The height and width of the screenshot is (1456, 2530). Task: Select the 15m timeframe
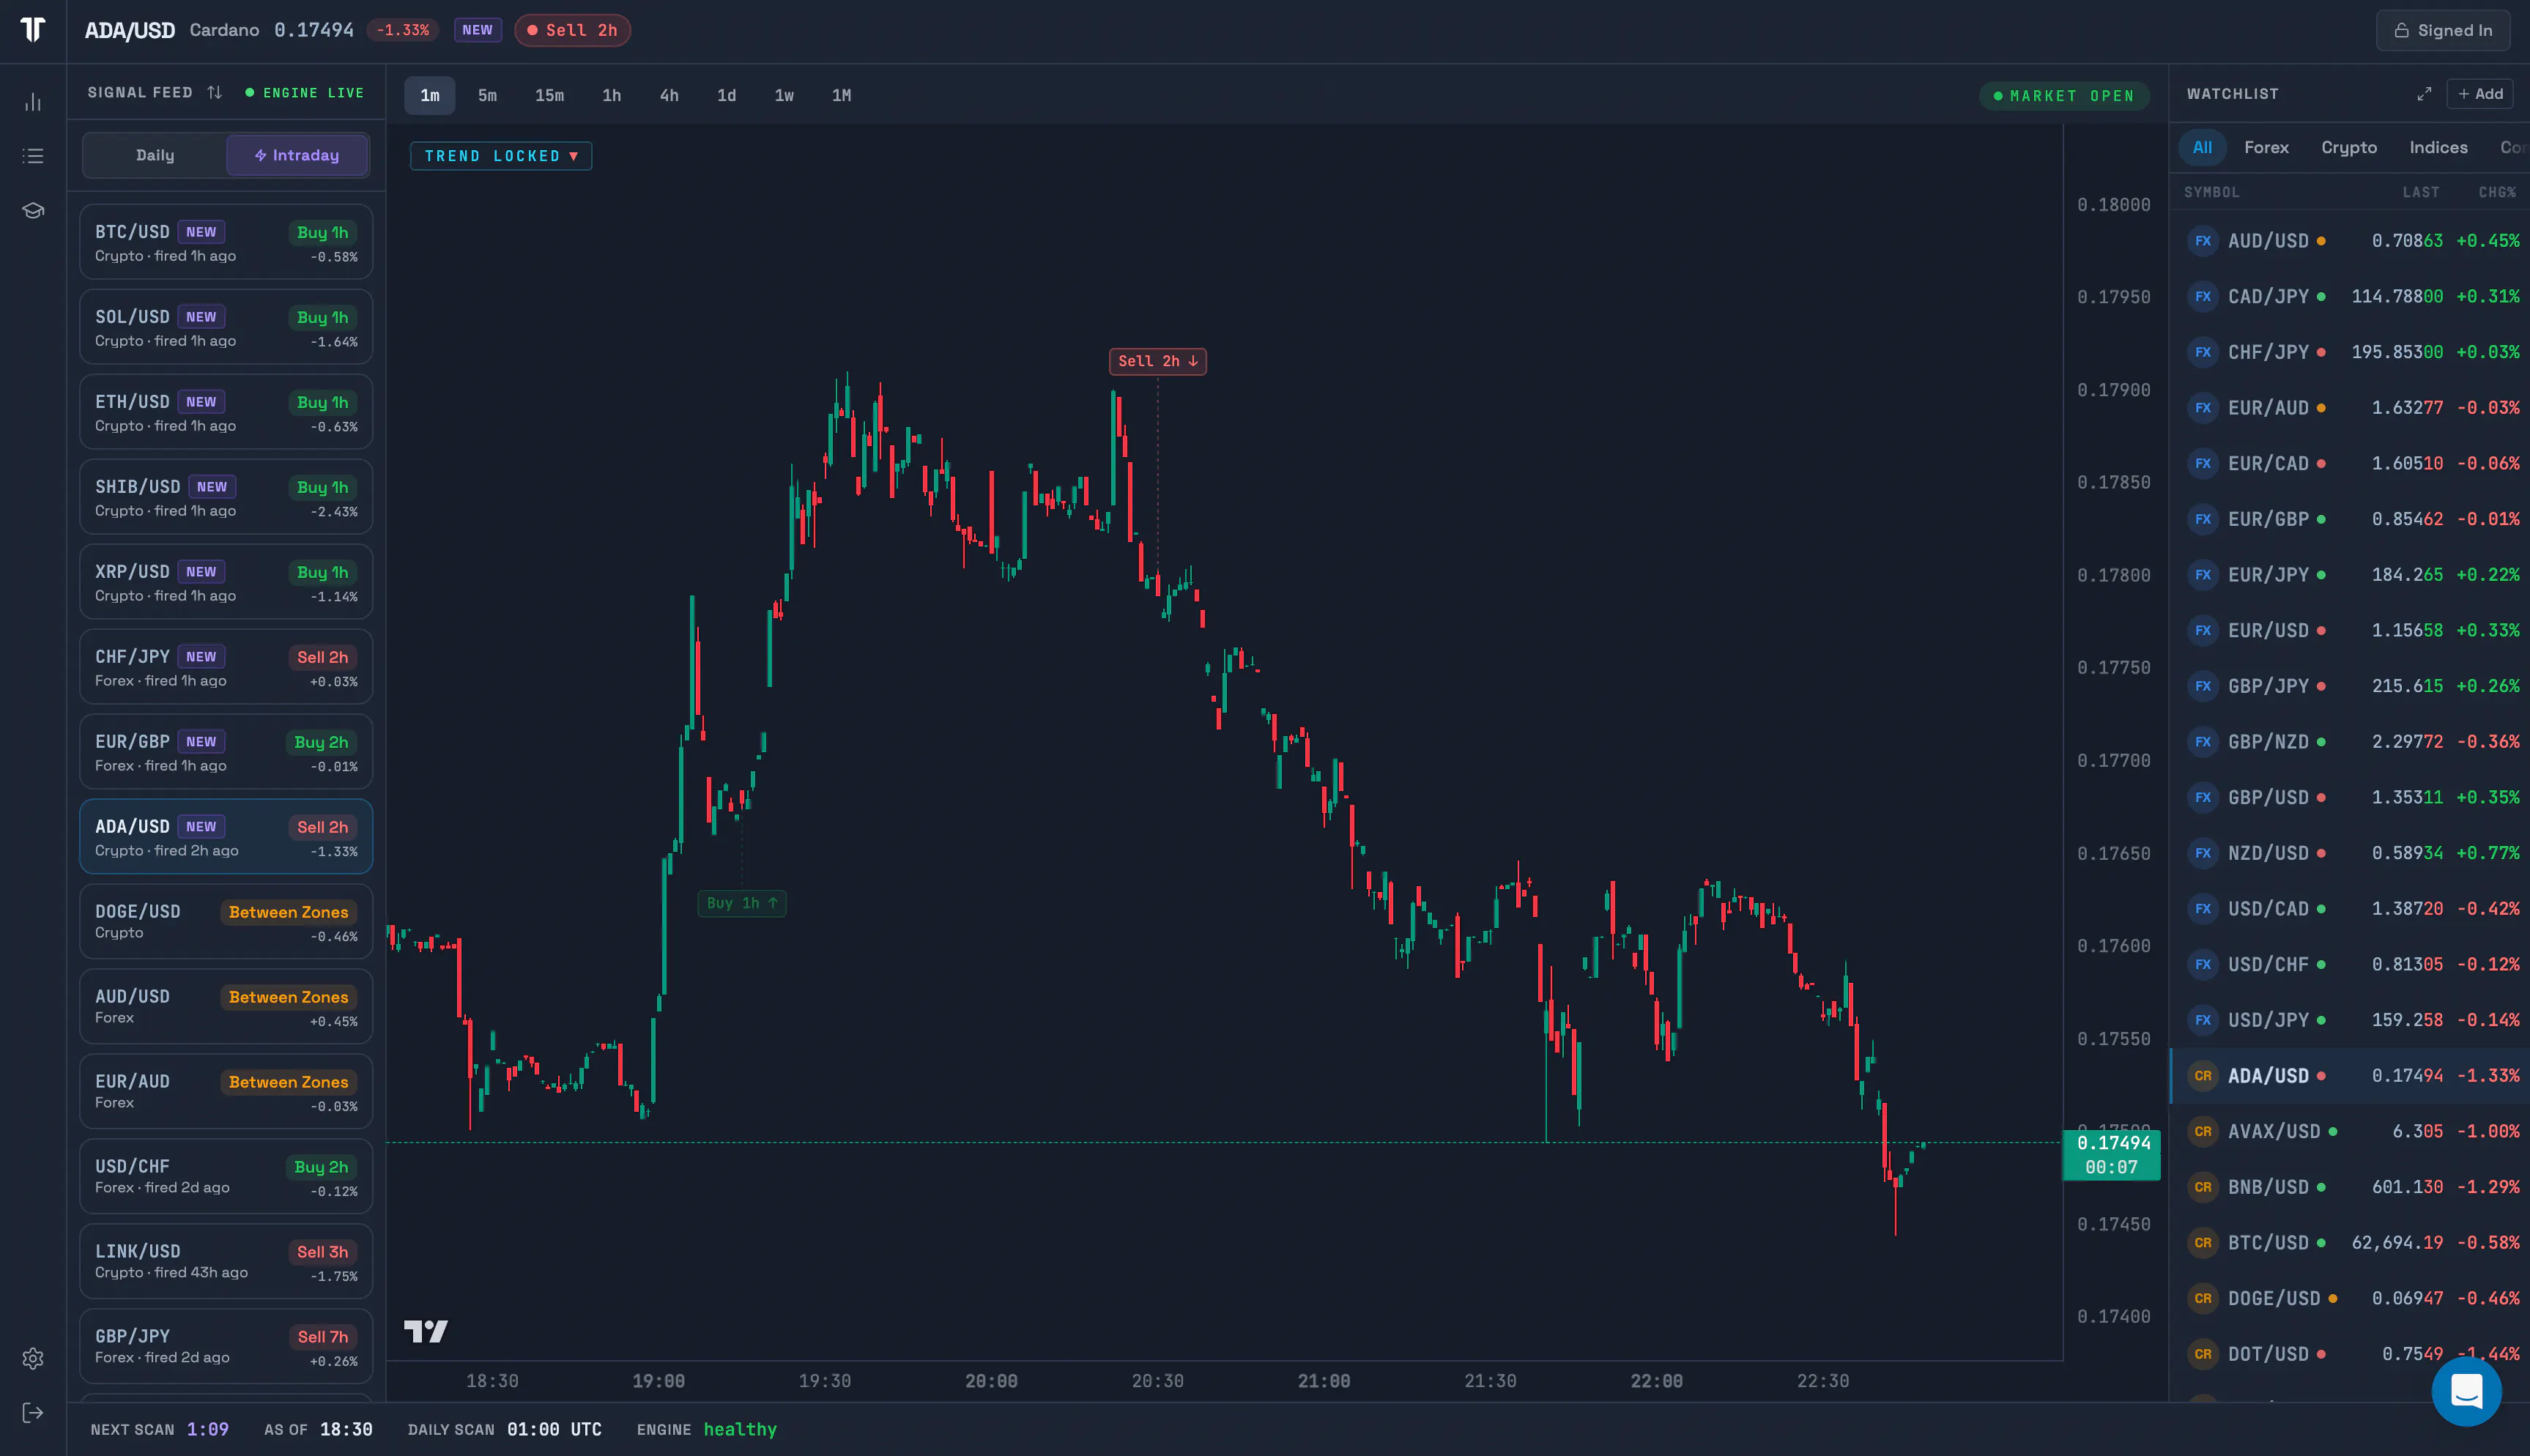tap(549, 95)
